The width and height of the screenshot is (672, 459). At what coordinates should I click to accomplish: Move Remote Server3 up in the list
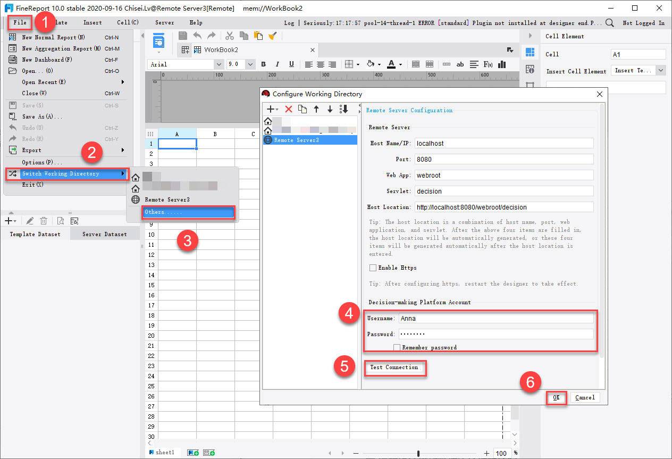317,109
